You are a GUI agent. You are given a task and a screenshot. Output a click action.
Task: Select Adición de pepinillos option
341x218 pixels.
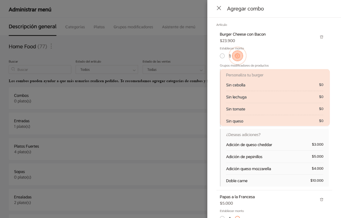275,157
